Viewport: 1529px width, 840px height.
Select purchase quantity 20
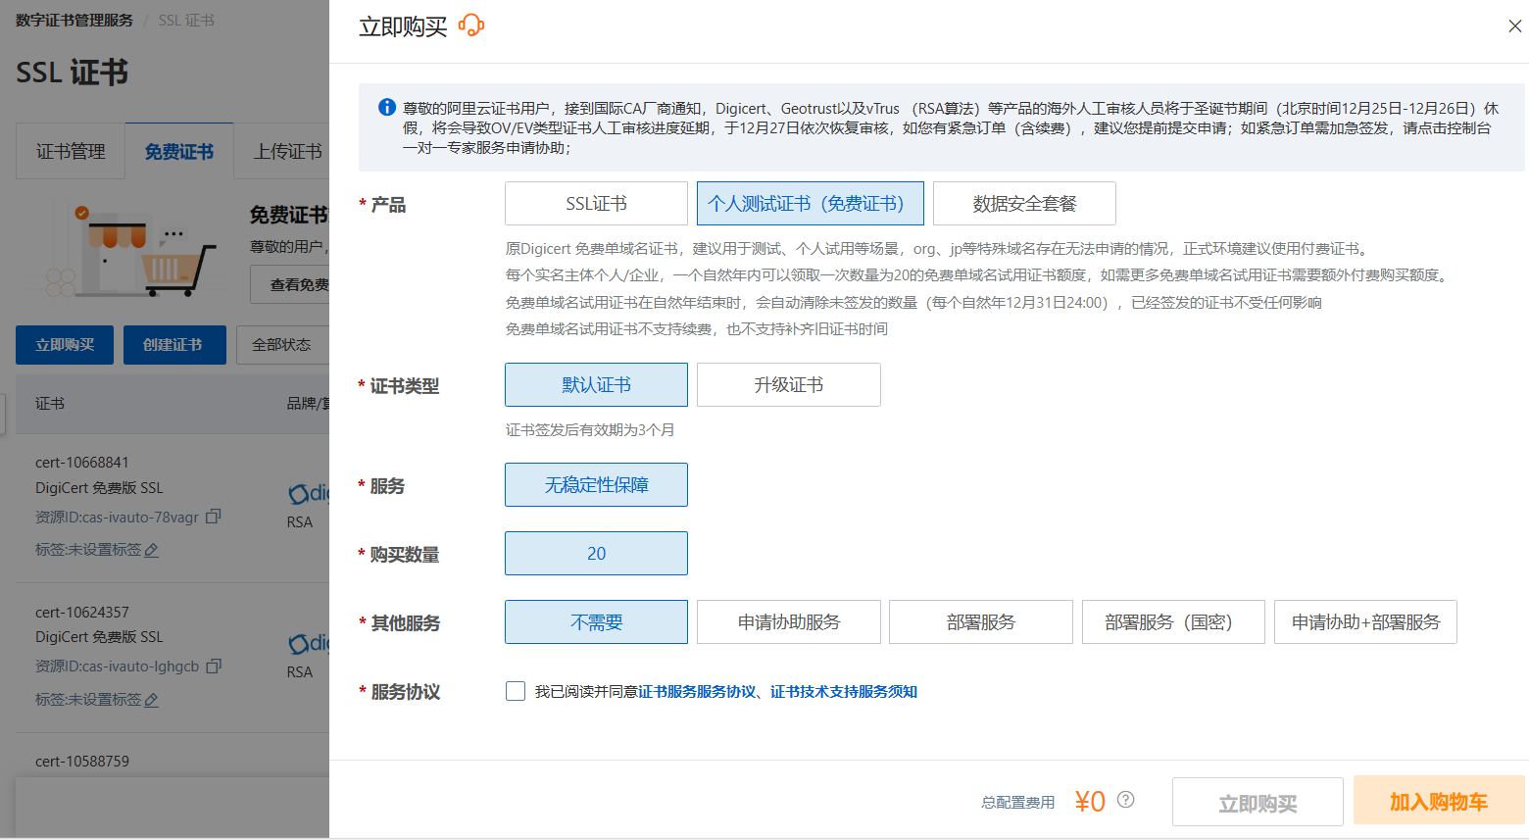tap(596, 553)
